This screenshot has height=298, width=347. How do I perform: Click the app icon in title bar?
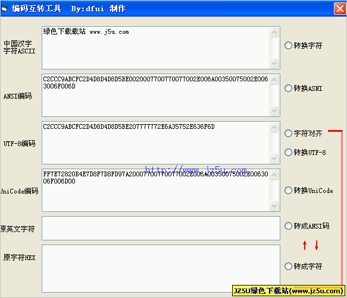click(x=4, y=9)
